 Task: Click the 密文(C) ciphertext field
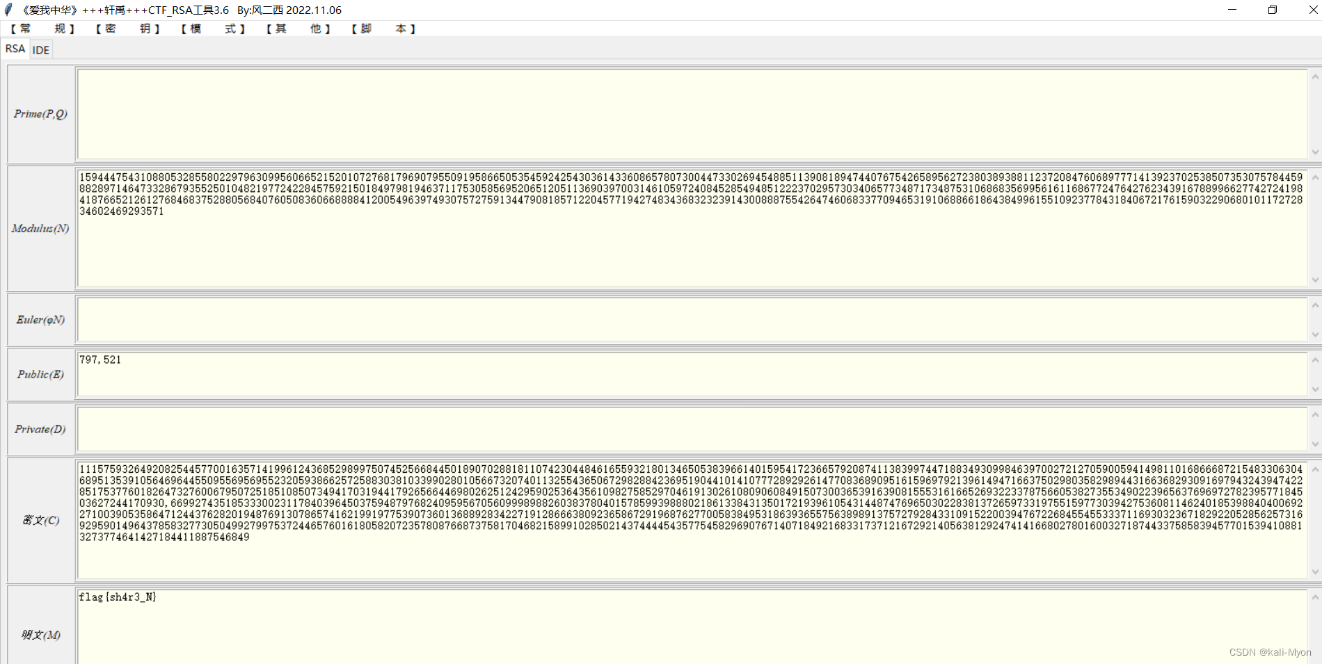point(626,519)
